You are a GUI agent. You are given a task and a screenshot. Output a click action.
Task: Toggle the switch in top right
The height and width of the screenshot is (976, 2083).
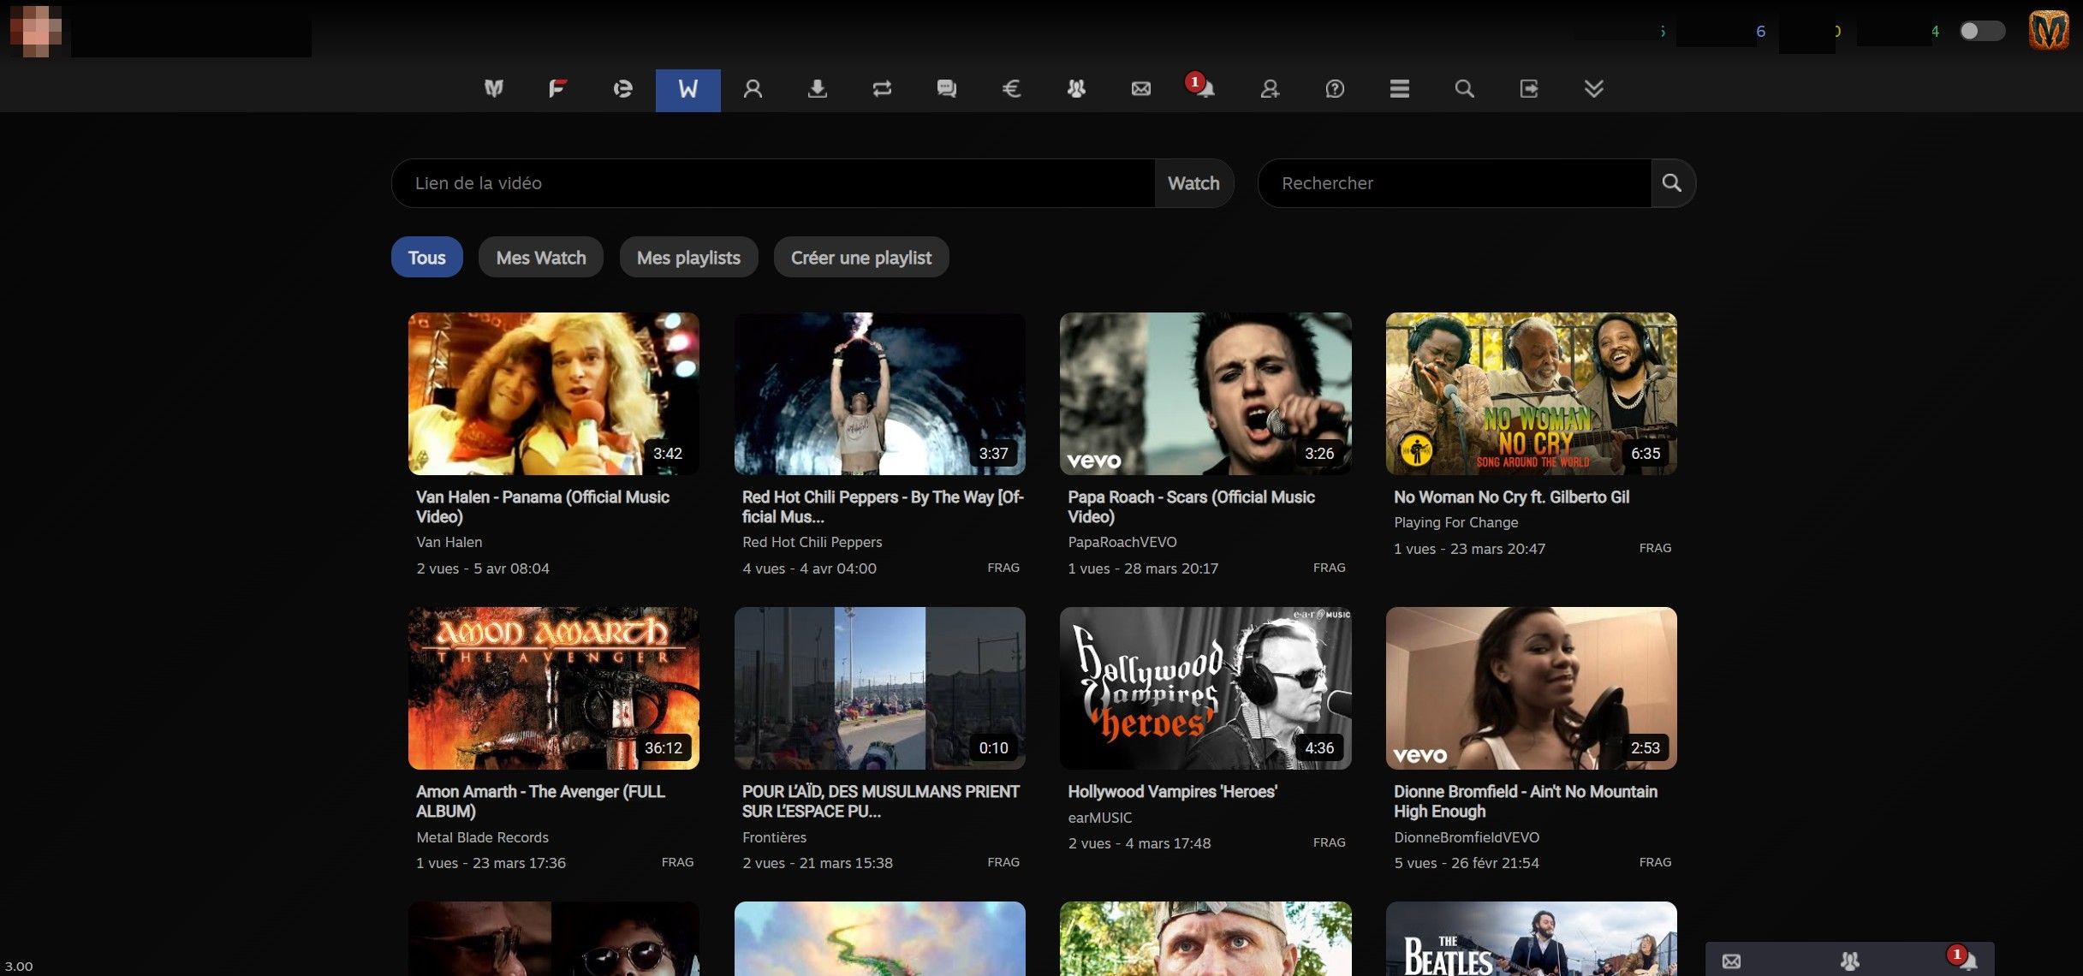[x=1981, y=32]
